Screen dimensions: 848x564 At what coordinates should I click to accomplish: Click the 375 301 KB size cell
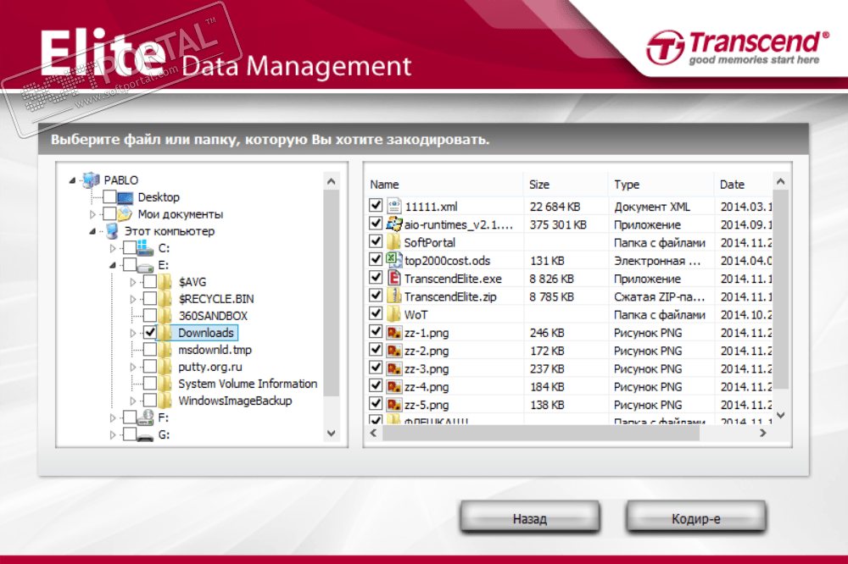(558, 224)
